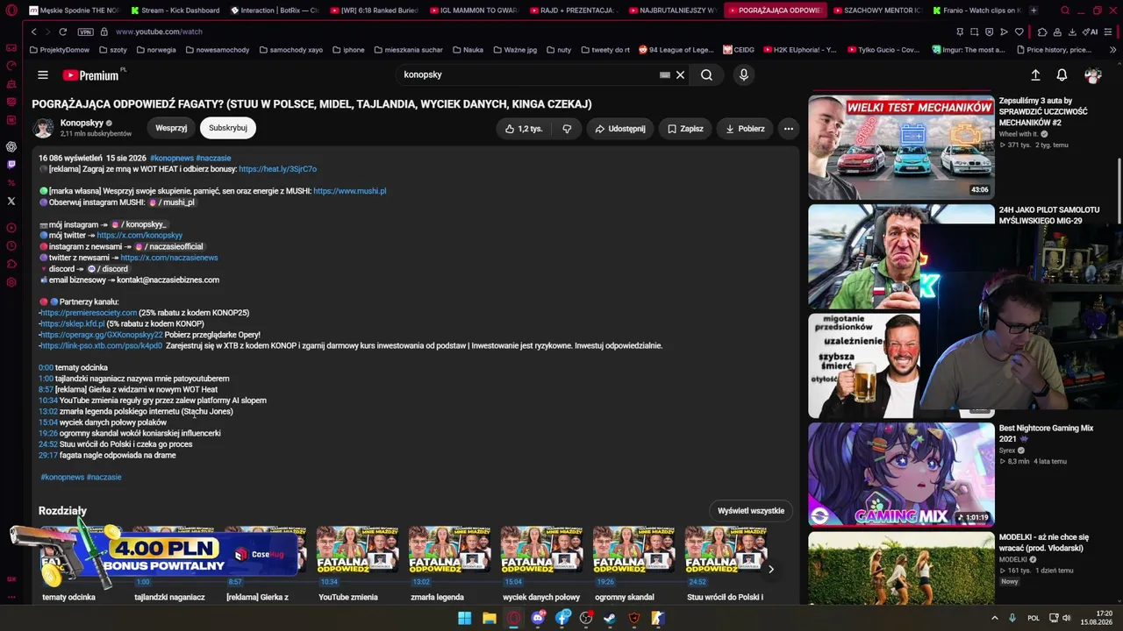Reload the page
The image size is (1123, 631).
62,32
